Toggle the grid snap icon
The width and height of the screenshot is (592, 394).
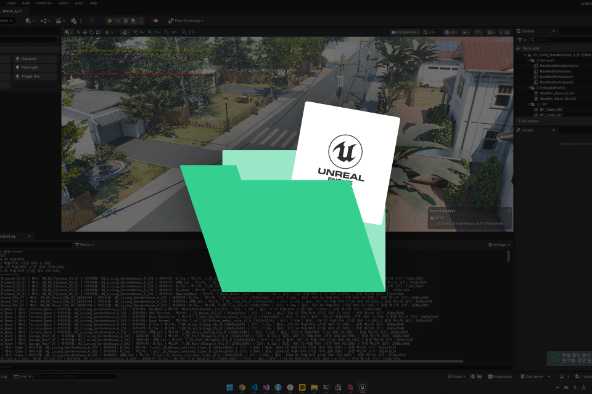150,32
